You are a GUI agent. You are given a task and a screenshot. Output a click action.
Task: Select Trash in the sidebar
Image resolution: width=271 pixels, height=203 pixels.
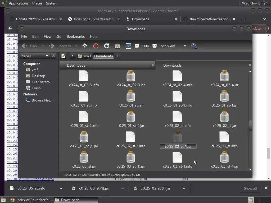[x=36, y=88]
